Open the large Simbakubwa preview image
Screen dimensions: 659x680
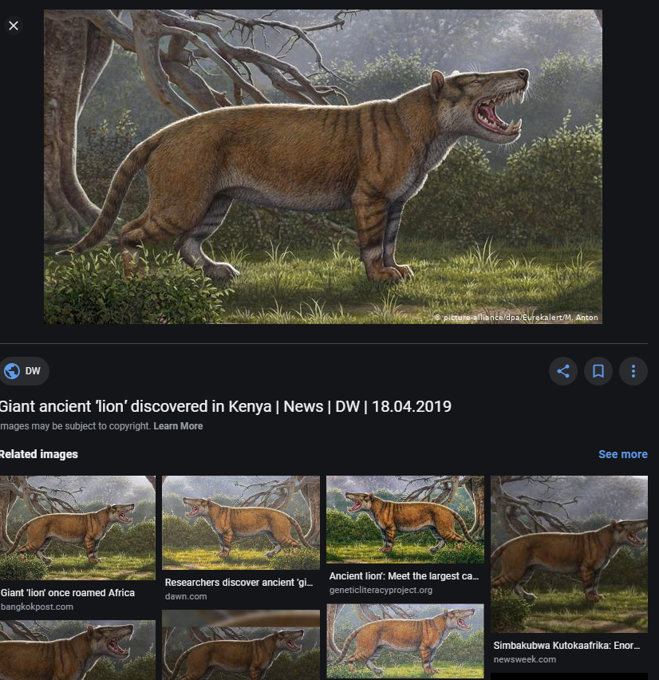click(x=322, y=167)
